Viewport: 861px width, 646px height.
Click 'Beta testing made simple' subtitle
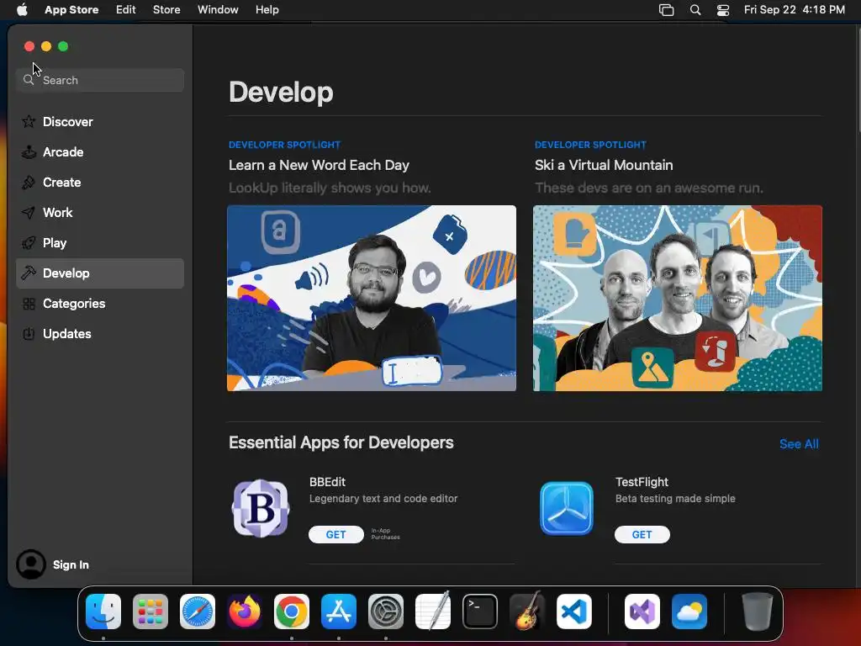675,499
